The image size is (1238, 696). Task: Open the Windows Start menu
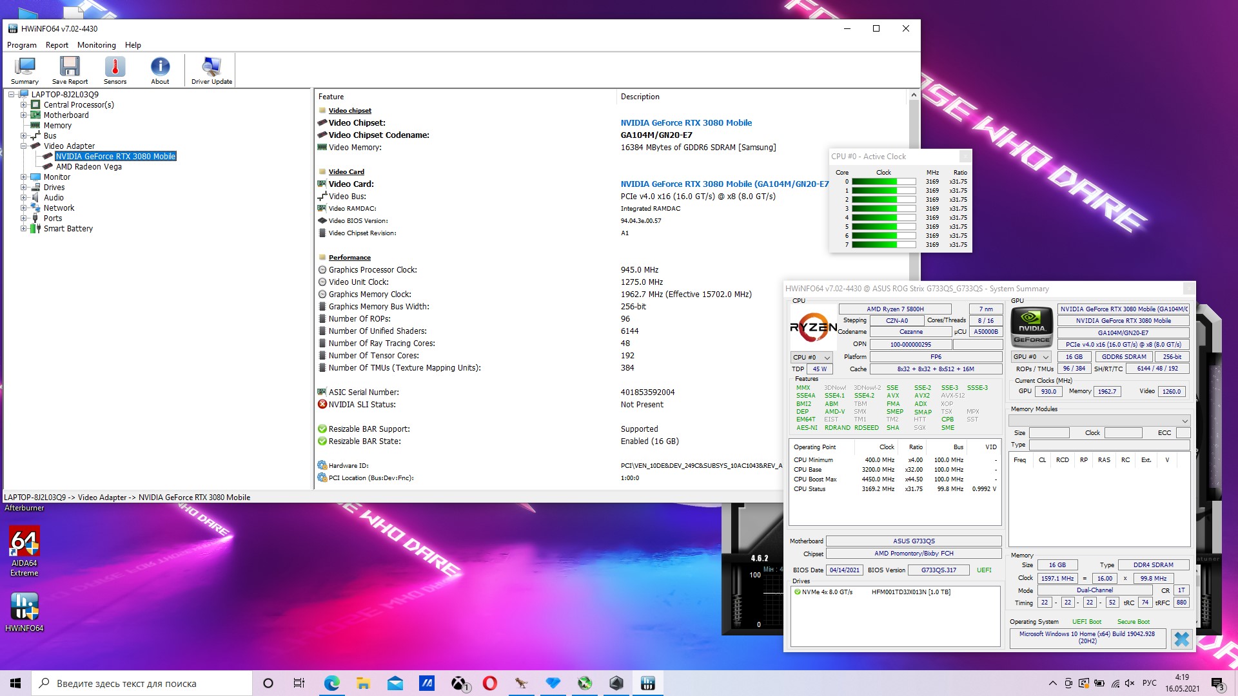(x=15, y=683)
